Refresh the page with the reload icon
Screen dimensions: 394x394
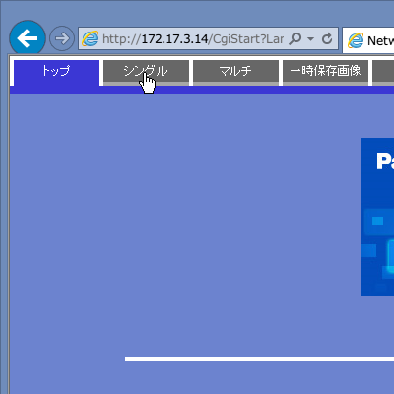pos(327,38)
